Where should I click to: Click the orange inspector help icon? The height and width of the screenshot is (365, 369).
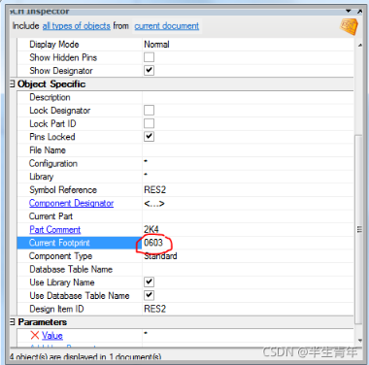(x=349, y=26)
